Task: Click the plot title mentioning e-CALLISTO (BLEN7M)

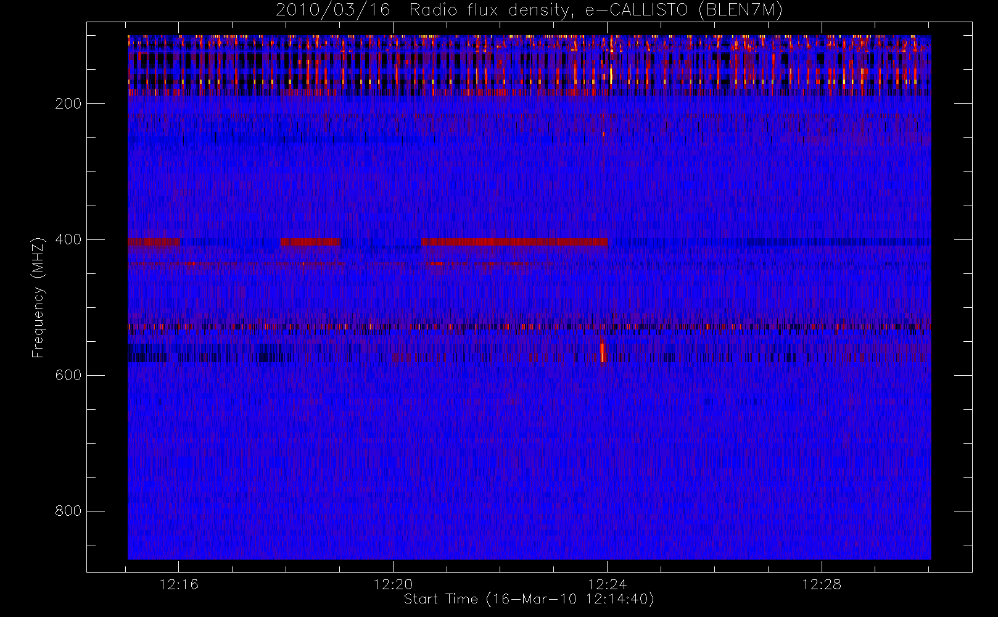Action: click(529, 10)
